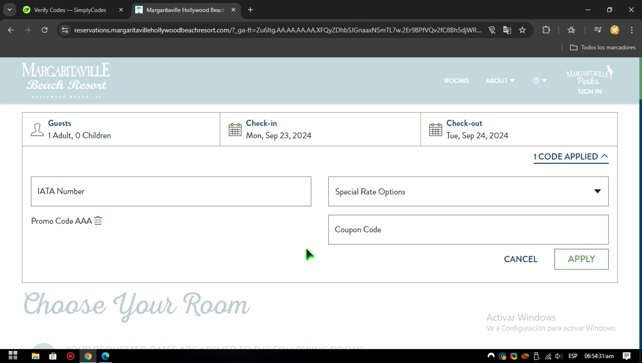Open Margaritaville Perks logo
642x363 pixels.
tap(589, 75)
